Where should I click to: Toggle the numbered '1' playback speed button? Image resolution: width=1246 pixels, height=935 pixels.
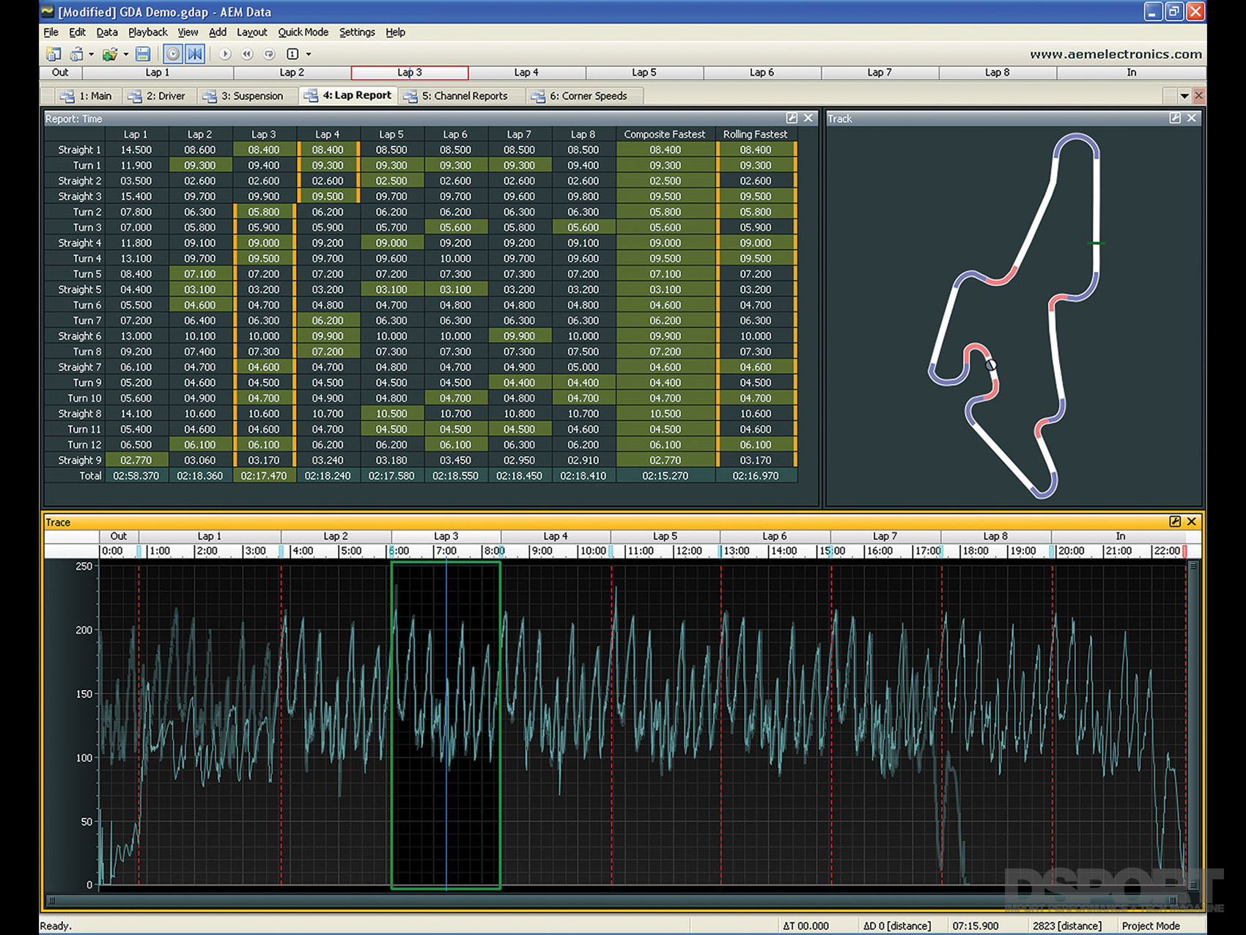(292, 54)
